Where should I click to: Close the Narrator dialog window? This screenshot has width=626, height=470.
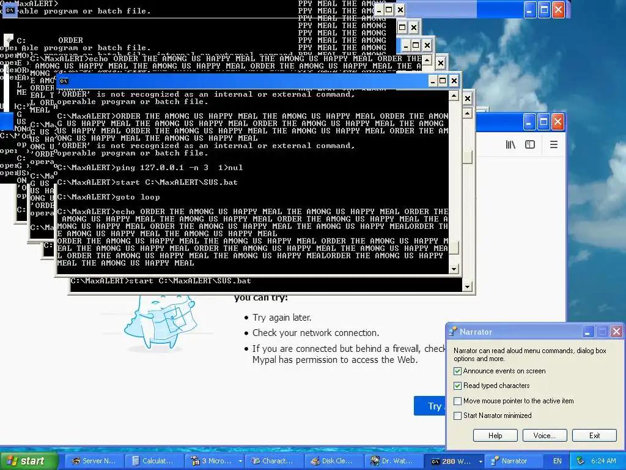[616, 332]
